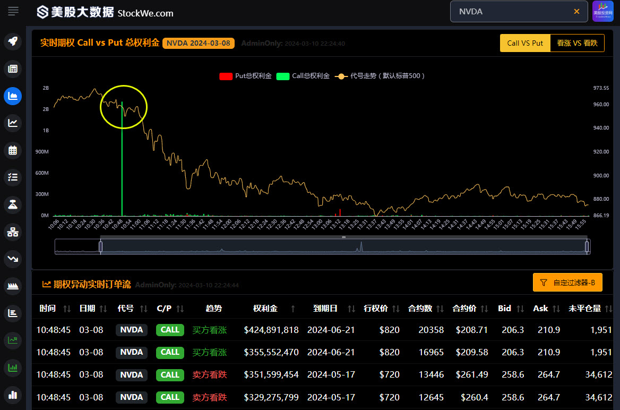620x410 pixels.
Task: Sort table by 代号 column
Action: tap(143, 309)
